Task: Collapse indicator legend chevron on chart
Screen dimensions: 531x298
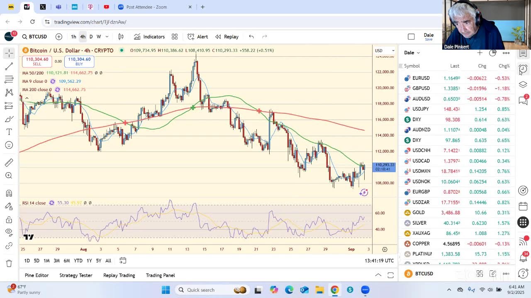Action: [x=27, y=98]
